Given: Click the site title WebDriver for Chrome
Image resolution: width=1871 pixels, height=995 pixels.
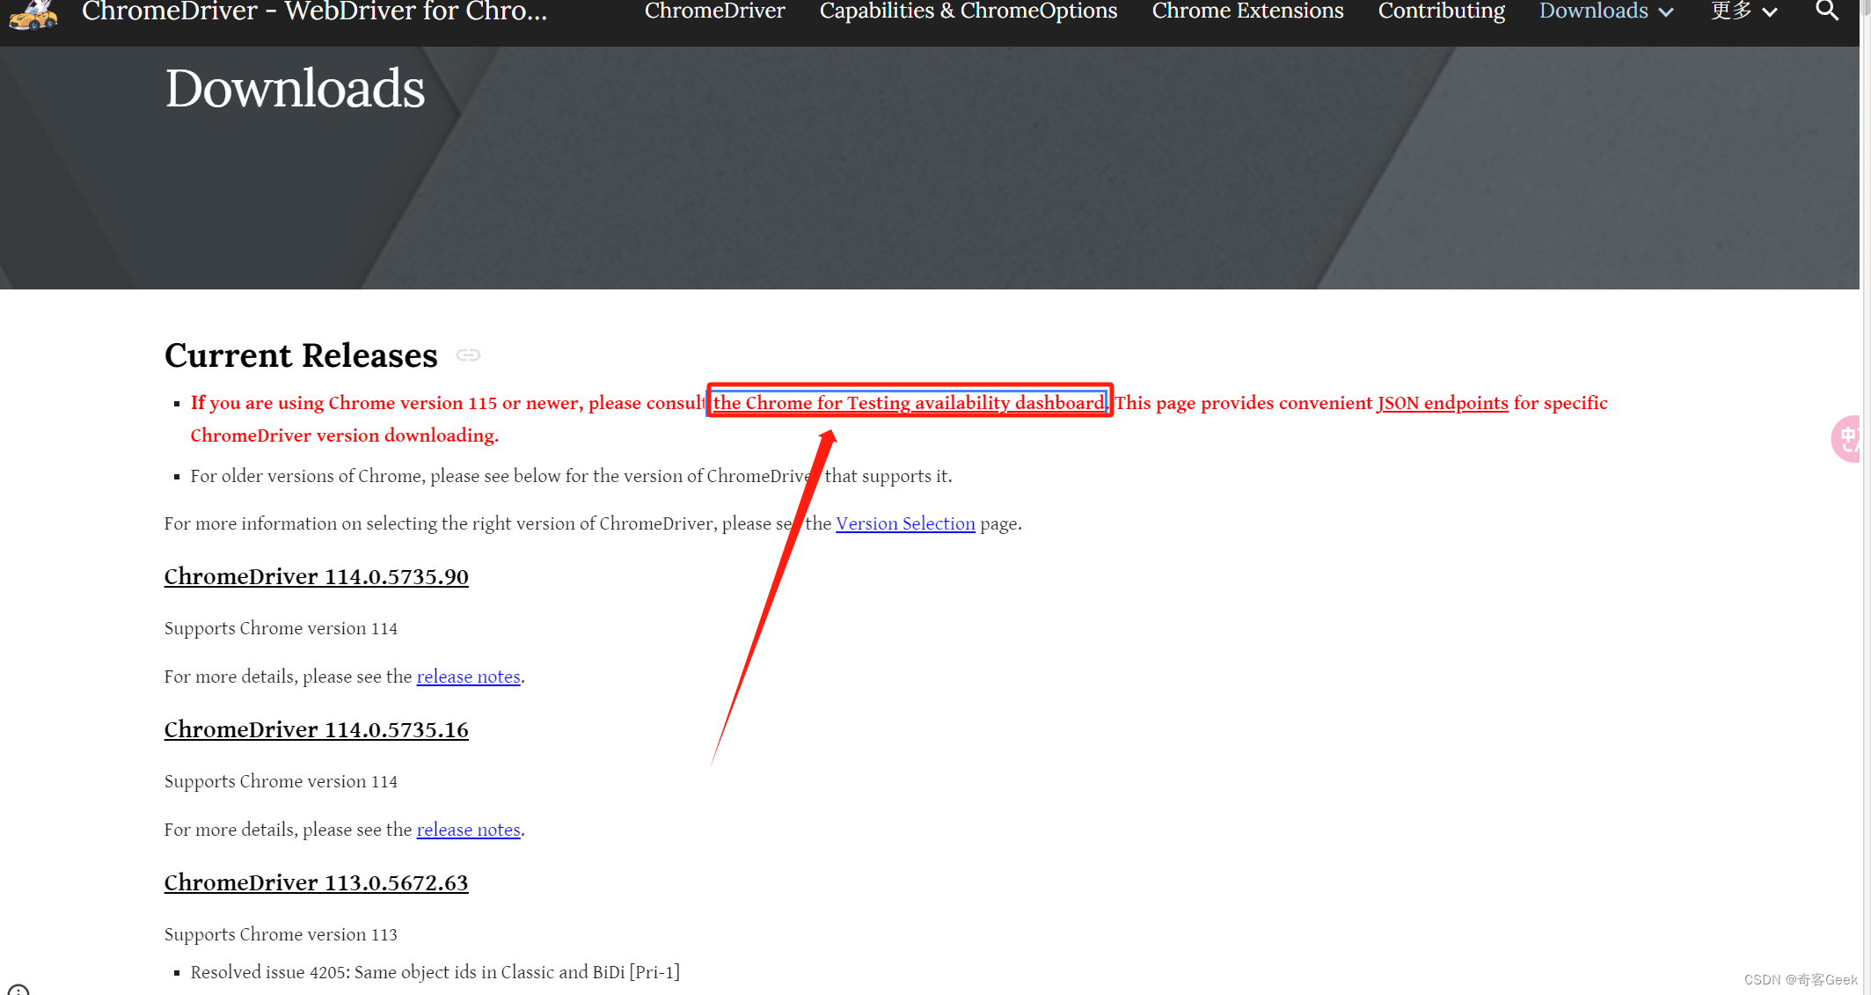Looking at the screenshot, I should pos(314,12).
